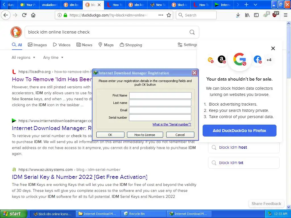The image size is (291, 218).
Task: Focus the Last name input field
Action: point(160,103)
